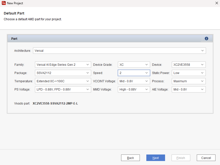Expand the Package SSVA2112 dropdown
The image size is (220, 165).
pos(63,73)
